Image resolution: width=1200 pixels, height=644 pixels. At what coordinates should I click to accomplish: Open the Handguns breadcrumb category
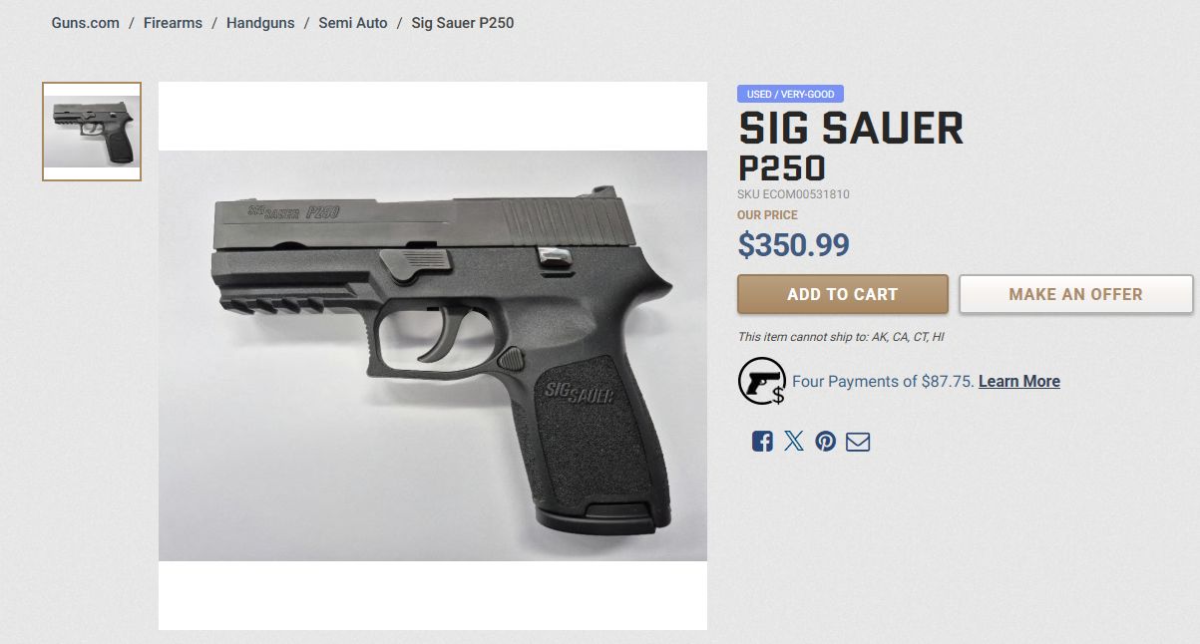point(260,22)
